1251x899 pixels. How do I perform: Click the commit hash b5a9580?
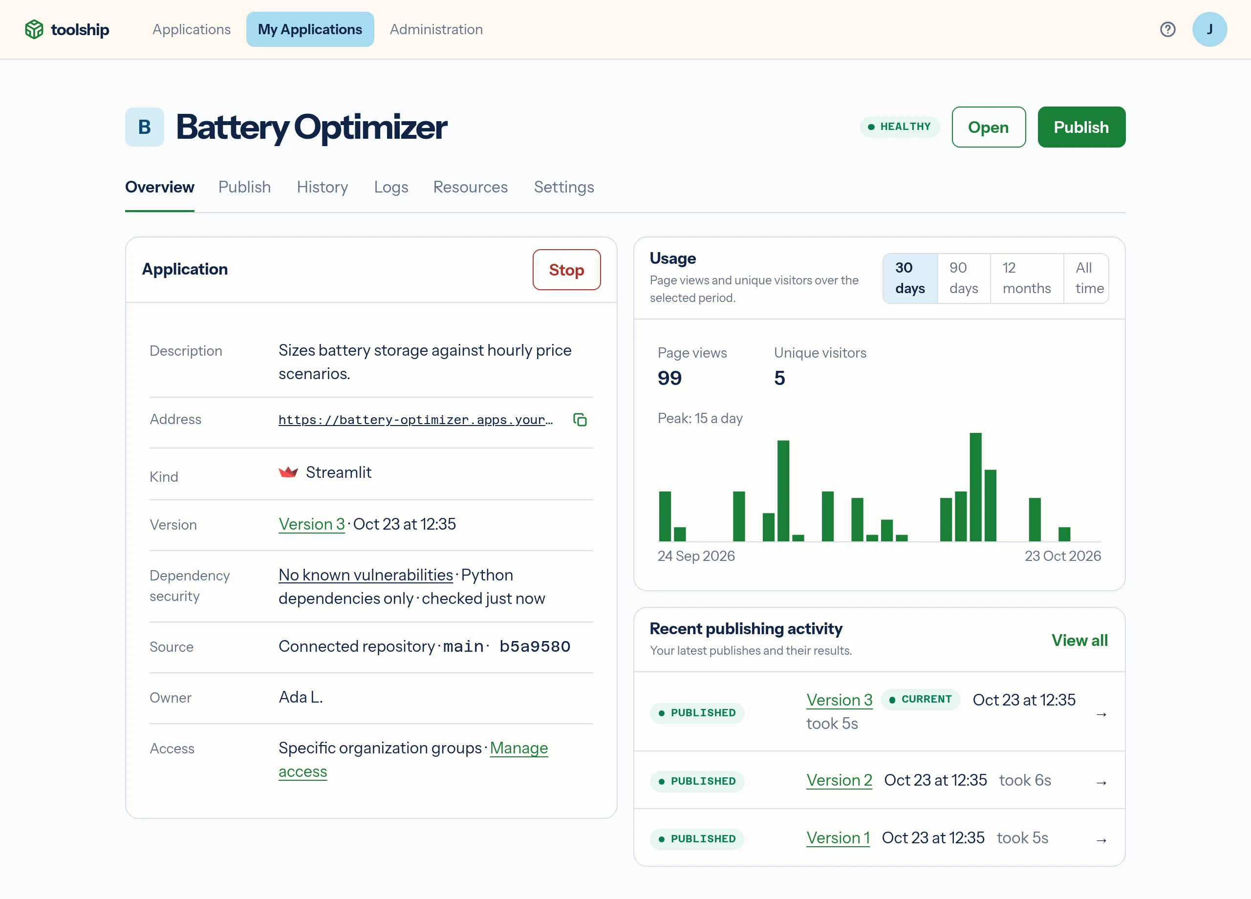click(x=535, y=646)
